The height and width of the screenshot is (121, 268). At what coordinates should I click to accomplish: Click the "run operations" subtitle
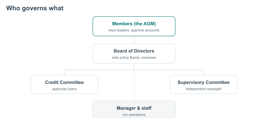[134, 115]
